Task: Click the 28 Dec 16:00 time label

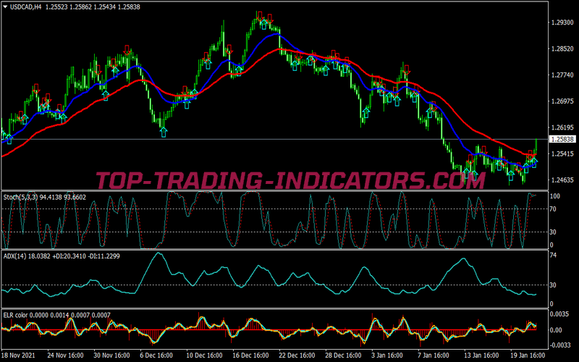Action: (343, 355)
